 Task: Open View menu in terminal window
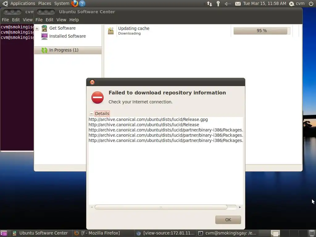tap(27, 20)
